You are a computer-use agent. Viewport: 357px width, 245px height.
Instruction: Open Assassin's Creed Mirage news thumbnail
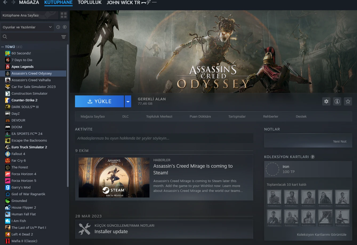click(114, 177)
